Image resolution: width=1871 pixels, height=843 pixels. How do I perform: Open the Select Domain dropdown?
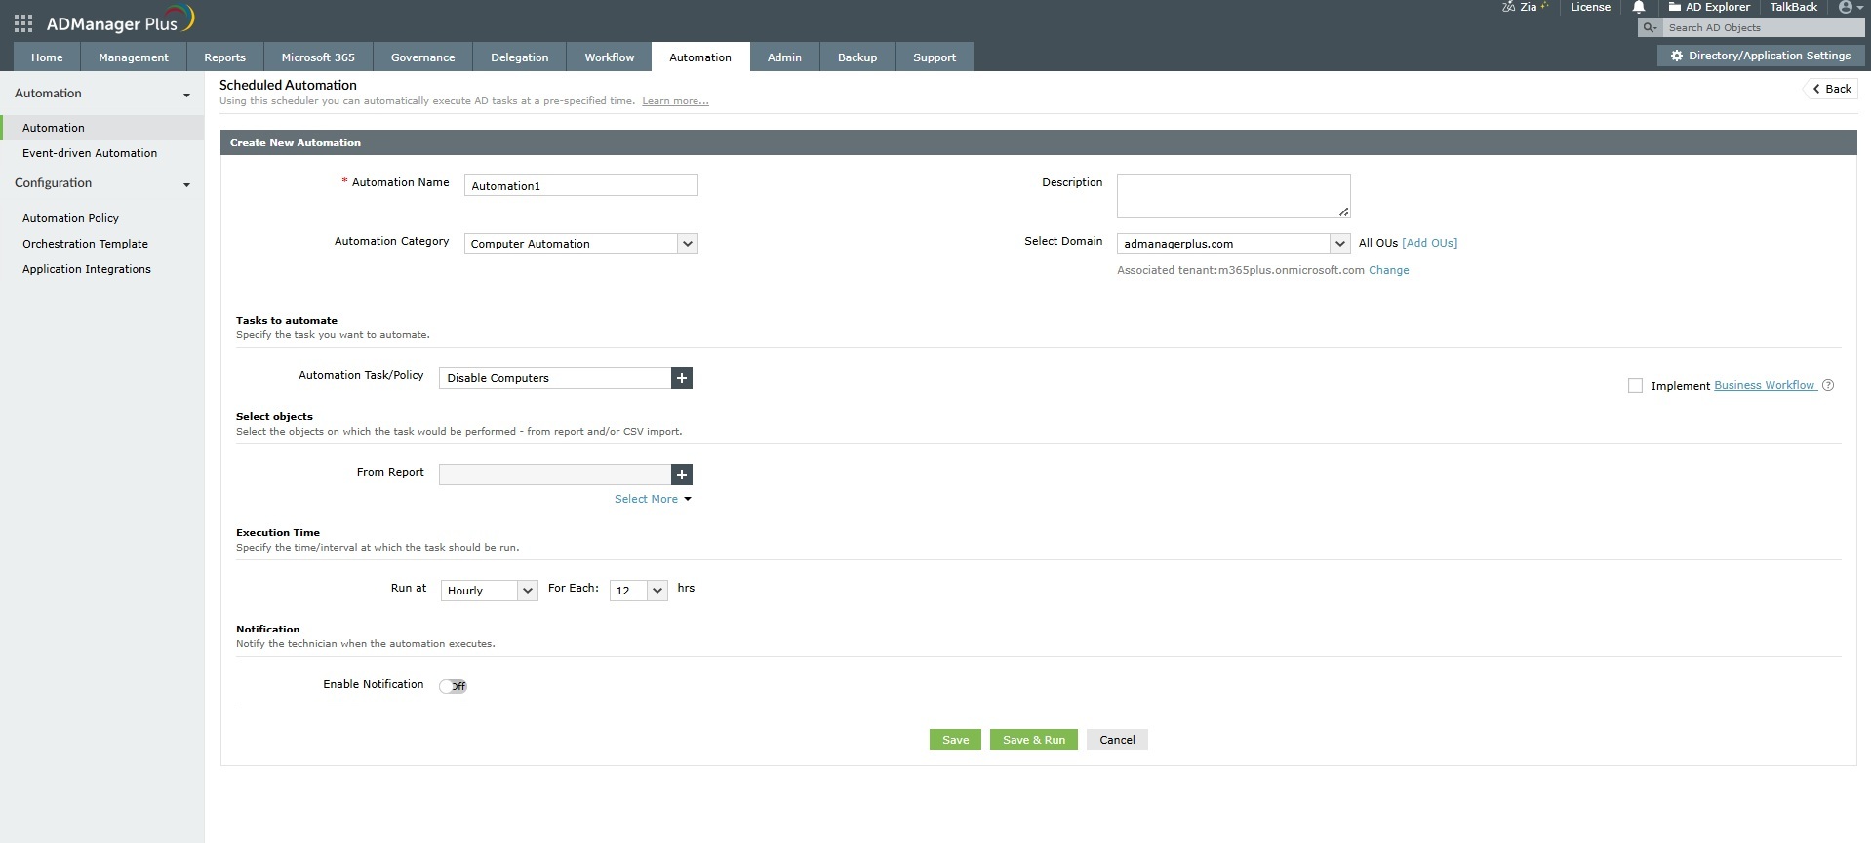1234,244
